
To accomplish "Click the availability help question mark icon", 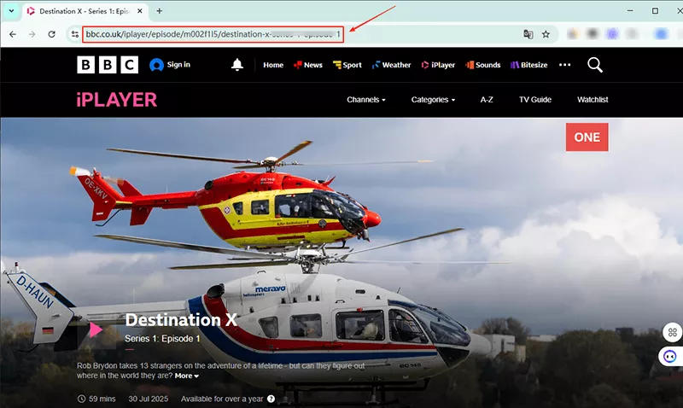I will tap(271, 399).
